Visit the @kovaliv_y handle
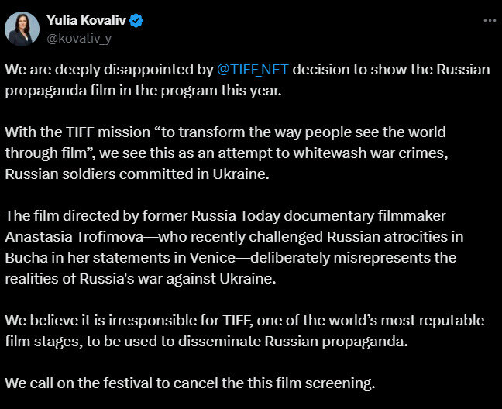 (x=79, y=39)
